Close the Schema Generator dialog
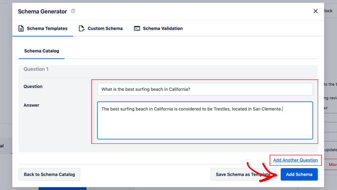Viewport: 337px width, 190px height. click(x=315, y=11)
